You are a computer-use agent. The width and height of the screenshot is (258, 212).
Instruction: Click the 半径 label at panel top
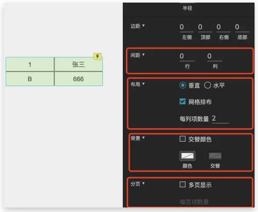coord(187,8)
